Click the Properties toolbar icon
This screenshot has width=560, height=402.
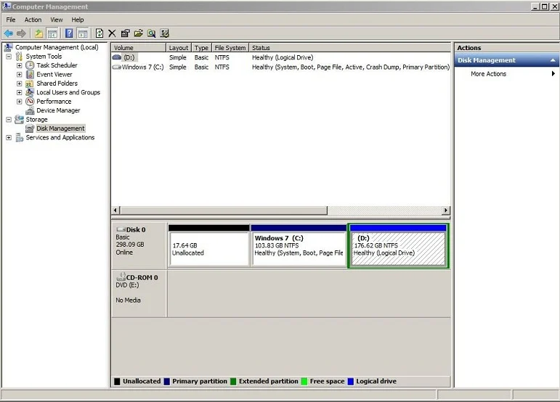tap(125, 33)
